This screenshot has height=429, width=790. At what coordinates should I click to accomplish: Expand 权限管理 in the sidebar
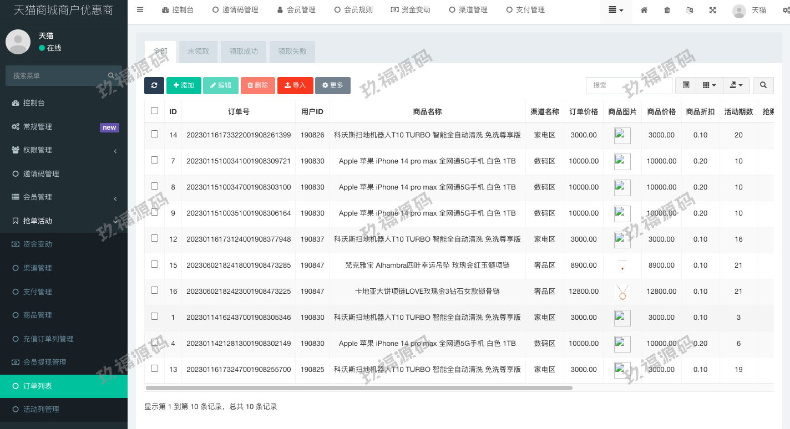click(64, 150)
